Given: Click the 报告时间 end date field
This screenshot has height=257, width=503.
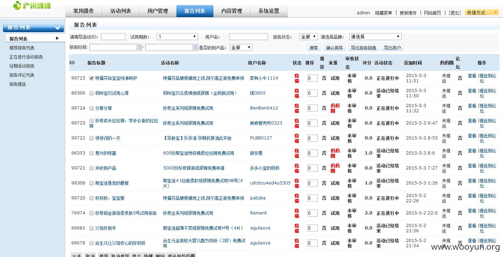Looking at the screenshot, I should (x=172, y=47).
